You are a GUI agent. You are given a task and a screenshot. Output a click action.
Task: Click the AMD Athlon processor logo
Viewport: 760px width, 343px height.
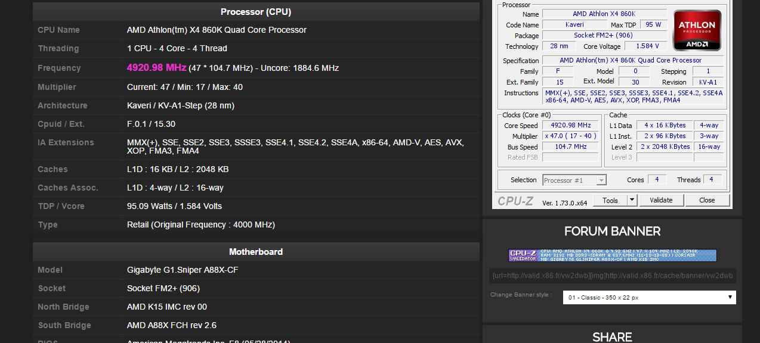coord(697,30)
